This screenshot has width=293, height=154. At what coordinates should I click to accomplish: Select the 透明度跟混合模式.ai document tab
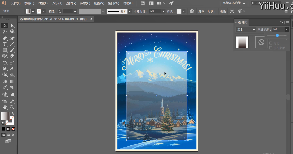coord(53,19)
